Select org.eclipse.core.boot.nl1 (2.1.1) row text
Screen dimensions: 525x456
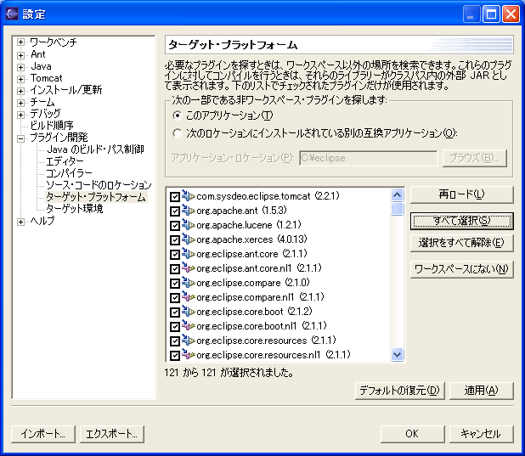tap(262, 326)
